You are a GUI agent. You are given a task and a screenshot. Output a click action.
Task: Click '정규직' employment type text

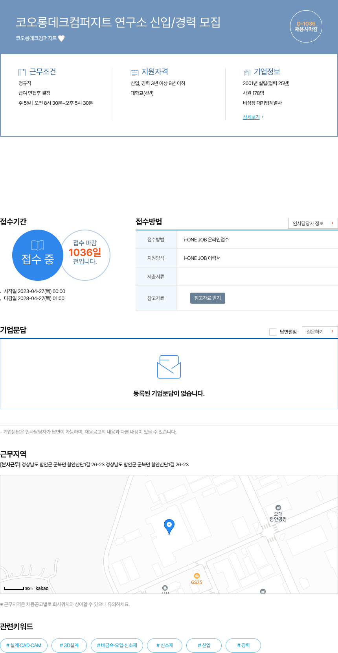(25, 83)
